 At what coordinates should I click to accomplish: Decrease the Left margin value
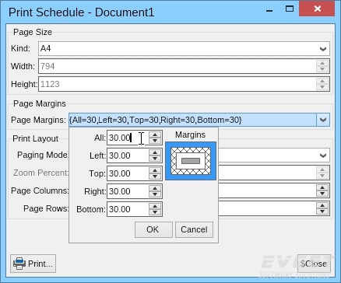pos(155,159)
